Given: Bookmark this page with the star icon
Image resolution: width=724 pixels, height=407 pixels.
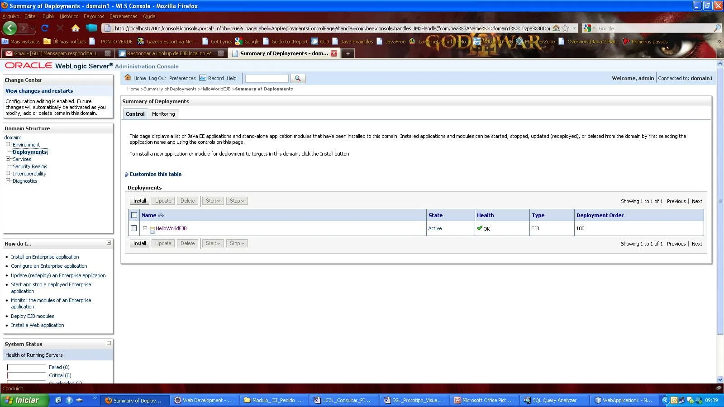Looking at the screenshot, I should point(565,28).
